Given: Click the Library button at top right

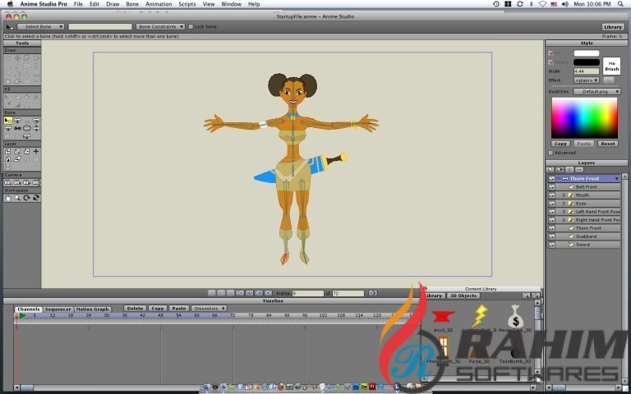Looking at the screenshot, I should point(612,26).
